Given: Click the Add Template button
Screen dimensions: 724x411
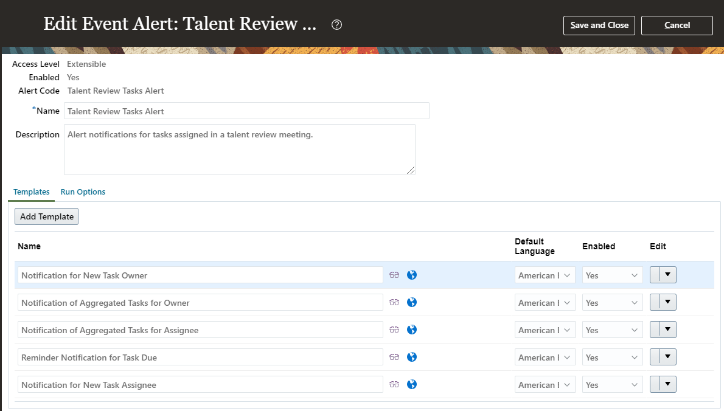Looking at the screenshot, I should (x=46, y=216).
